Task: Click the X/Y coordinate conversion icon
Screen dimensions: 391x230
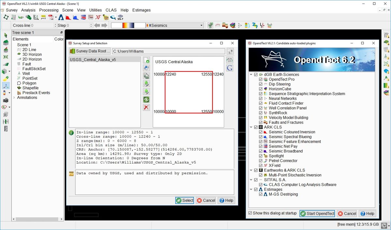Action: click(230, 60)
